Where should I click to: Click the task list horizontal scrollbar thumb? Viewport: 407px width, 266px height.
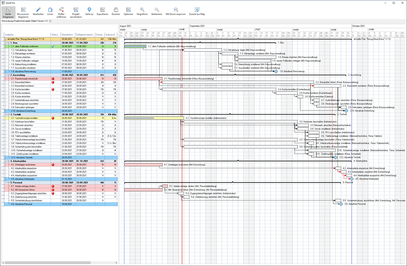[48, 263]
